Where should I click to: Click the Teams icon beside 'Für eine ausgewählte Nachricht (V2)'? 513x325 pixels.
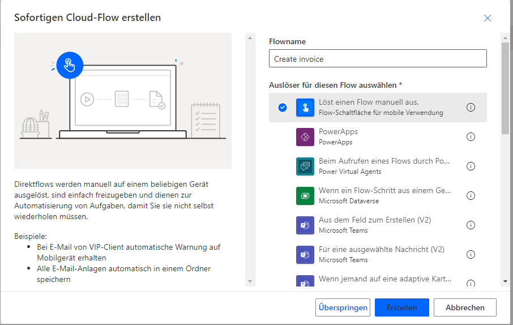pos(305,255)
